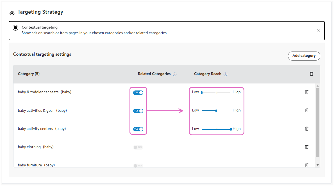Disable related categories for baby activity centers
The height and width of the screenshot is (186, 334).
(x=138, y=129)
